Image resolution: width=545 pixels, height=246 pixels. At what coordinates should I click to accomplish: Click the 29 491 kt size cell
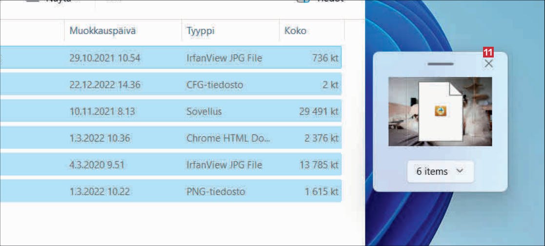tap(319, 112)
